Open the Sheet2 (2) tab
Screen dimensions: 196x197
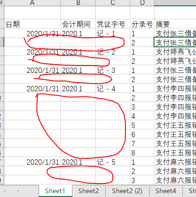pyautogui.click(x=127, y=191)
